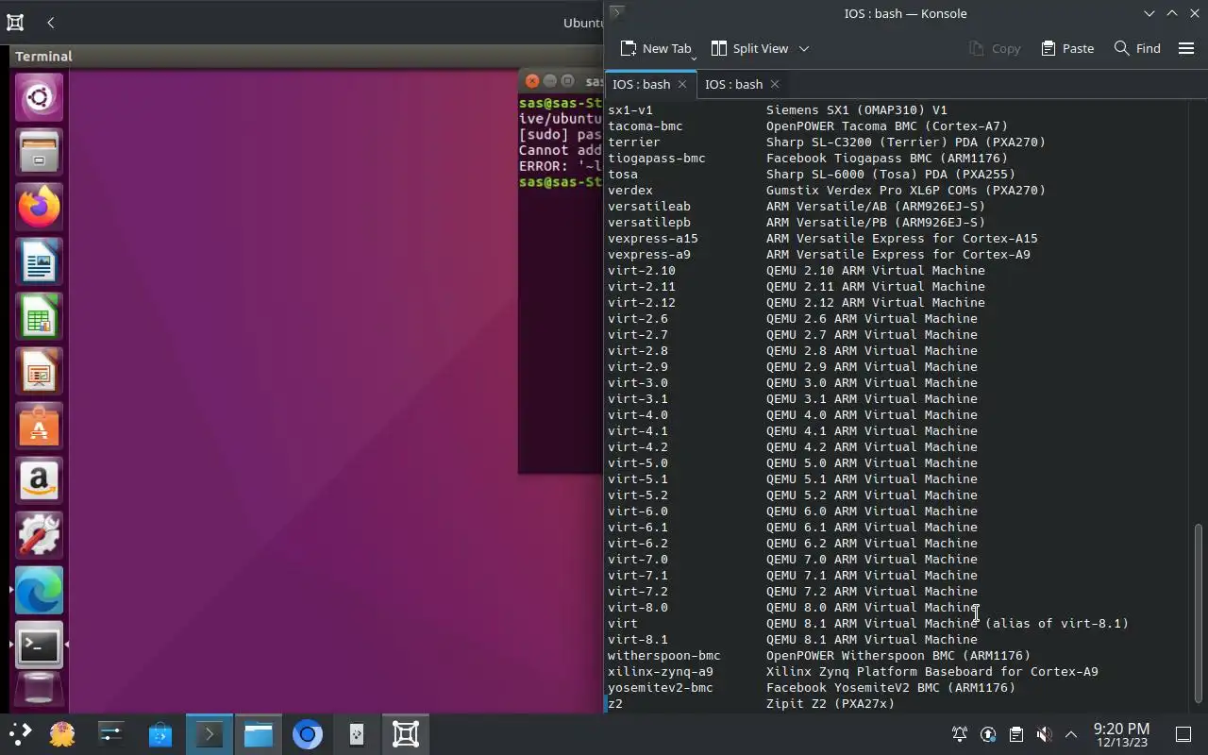This screenshot has height=755, width=1208.
Task: Maximize the Ubuntu VM terminal window
Action: [567, 81]
